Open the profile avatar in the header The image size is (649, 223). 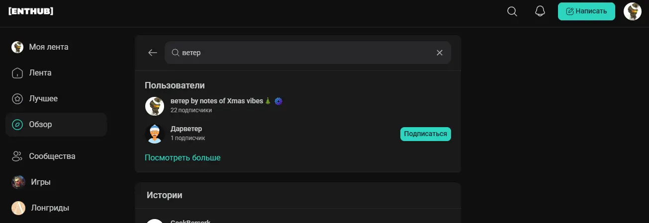[633, 11]
